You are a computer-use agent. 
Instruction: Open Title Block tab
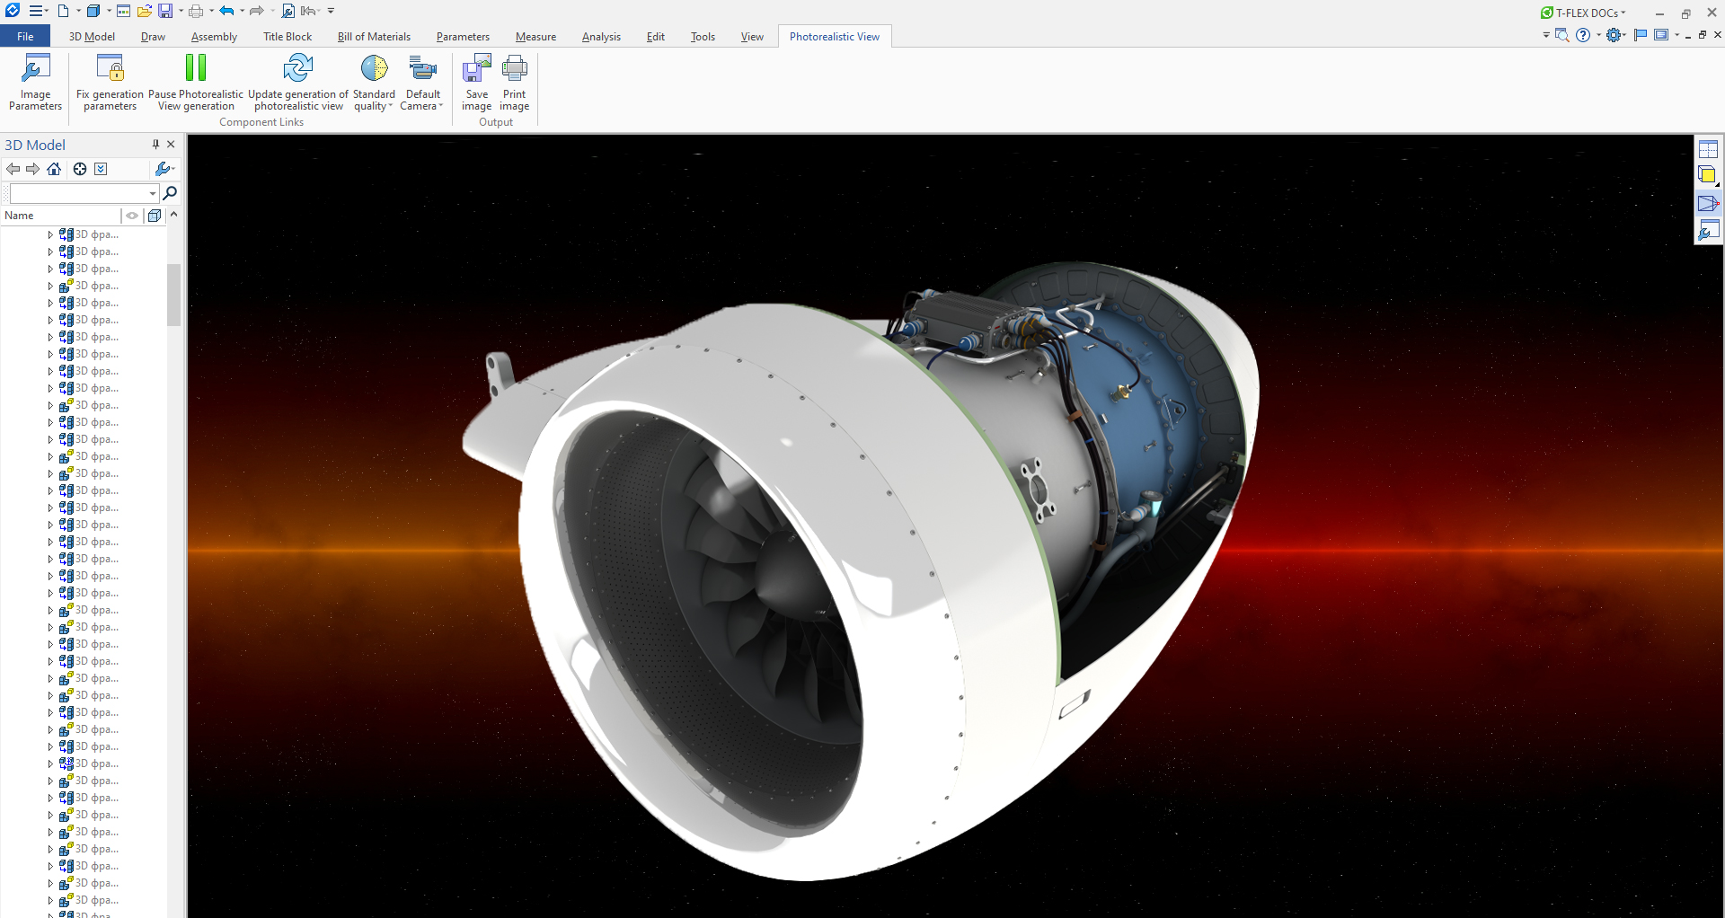point(287,37)
